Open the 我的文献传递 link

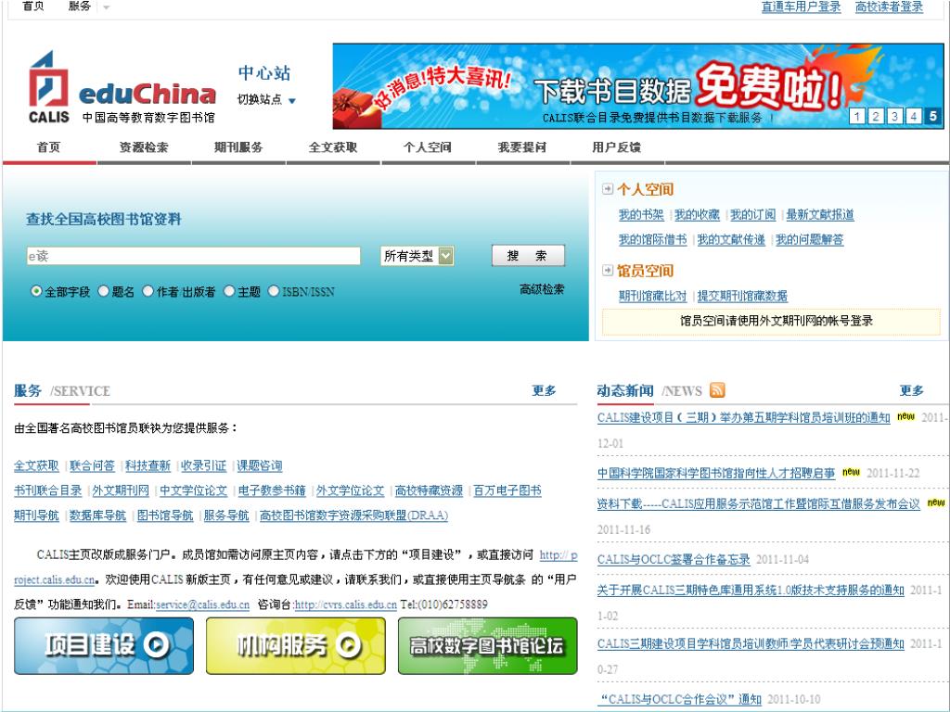[731, 239]
